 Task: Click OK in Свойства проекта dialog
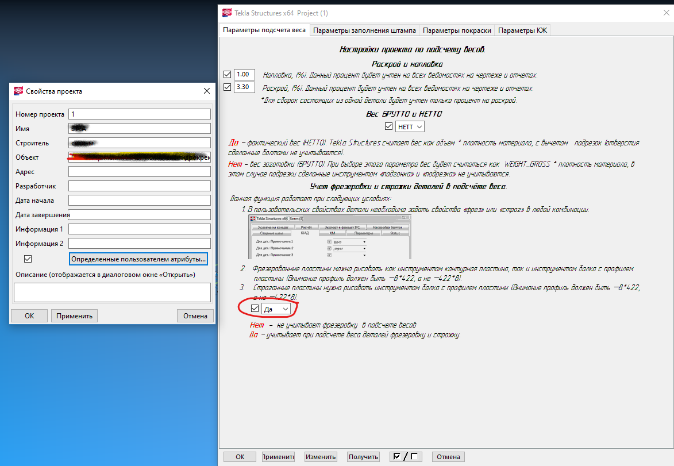[29, 315]
